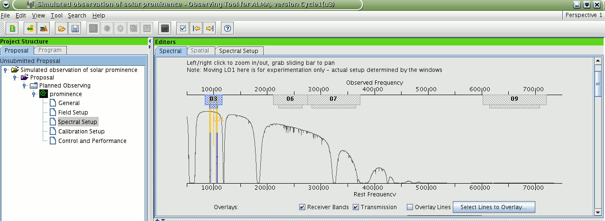Select Control and Performance tree item

point(92,141)
